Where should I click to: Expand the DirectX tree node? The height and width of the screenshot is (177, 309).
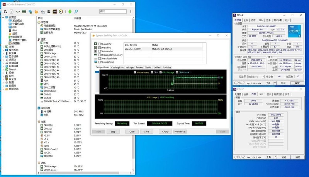point(3,70)
